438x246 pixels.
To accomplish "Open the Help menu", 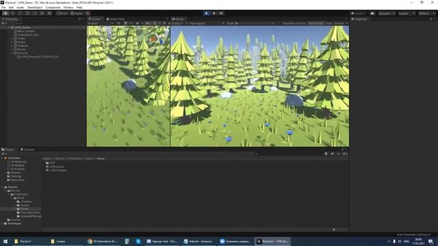I will click(79, 8).
